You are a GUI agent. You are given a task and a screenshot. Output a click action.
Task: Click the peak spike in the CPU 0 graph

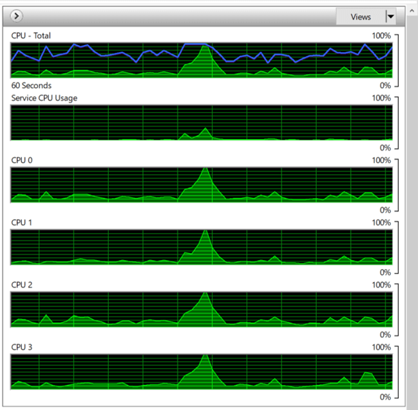coord(205,174)
